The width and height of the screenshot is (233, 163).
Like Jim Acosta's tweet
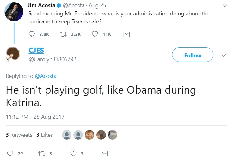95,34
